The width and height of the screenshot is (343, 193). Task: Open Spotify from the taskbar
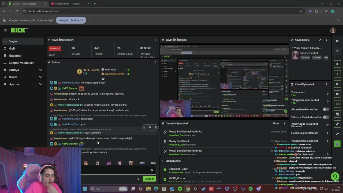pyautogui.click(x=251, y=189)
